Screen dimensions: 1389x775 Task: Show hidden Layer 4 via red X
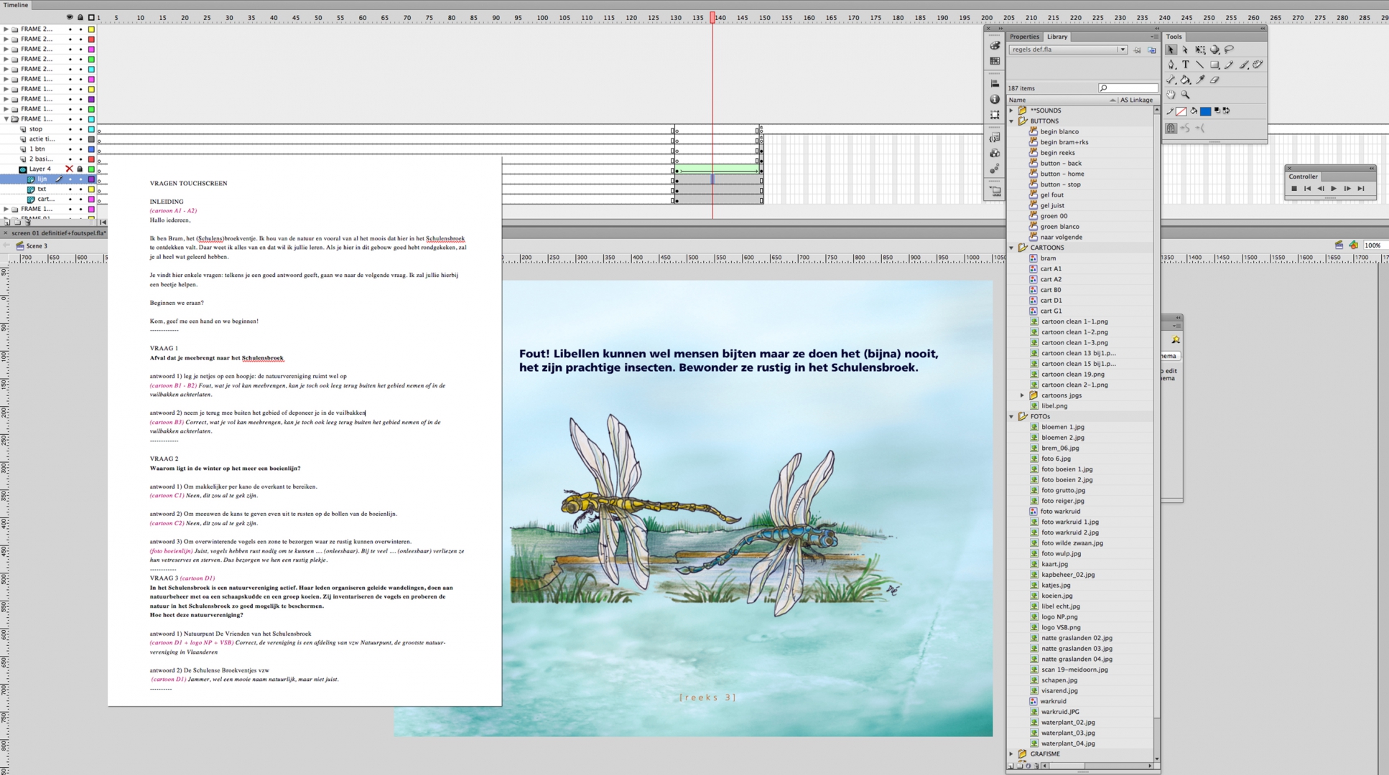click(x=70, y=169)
